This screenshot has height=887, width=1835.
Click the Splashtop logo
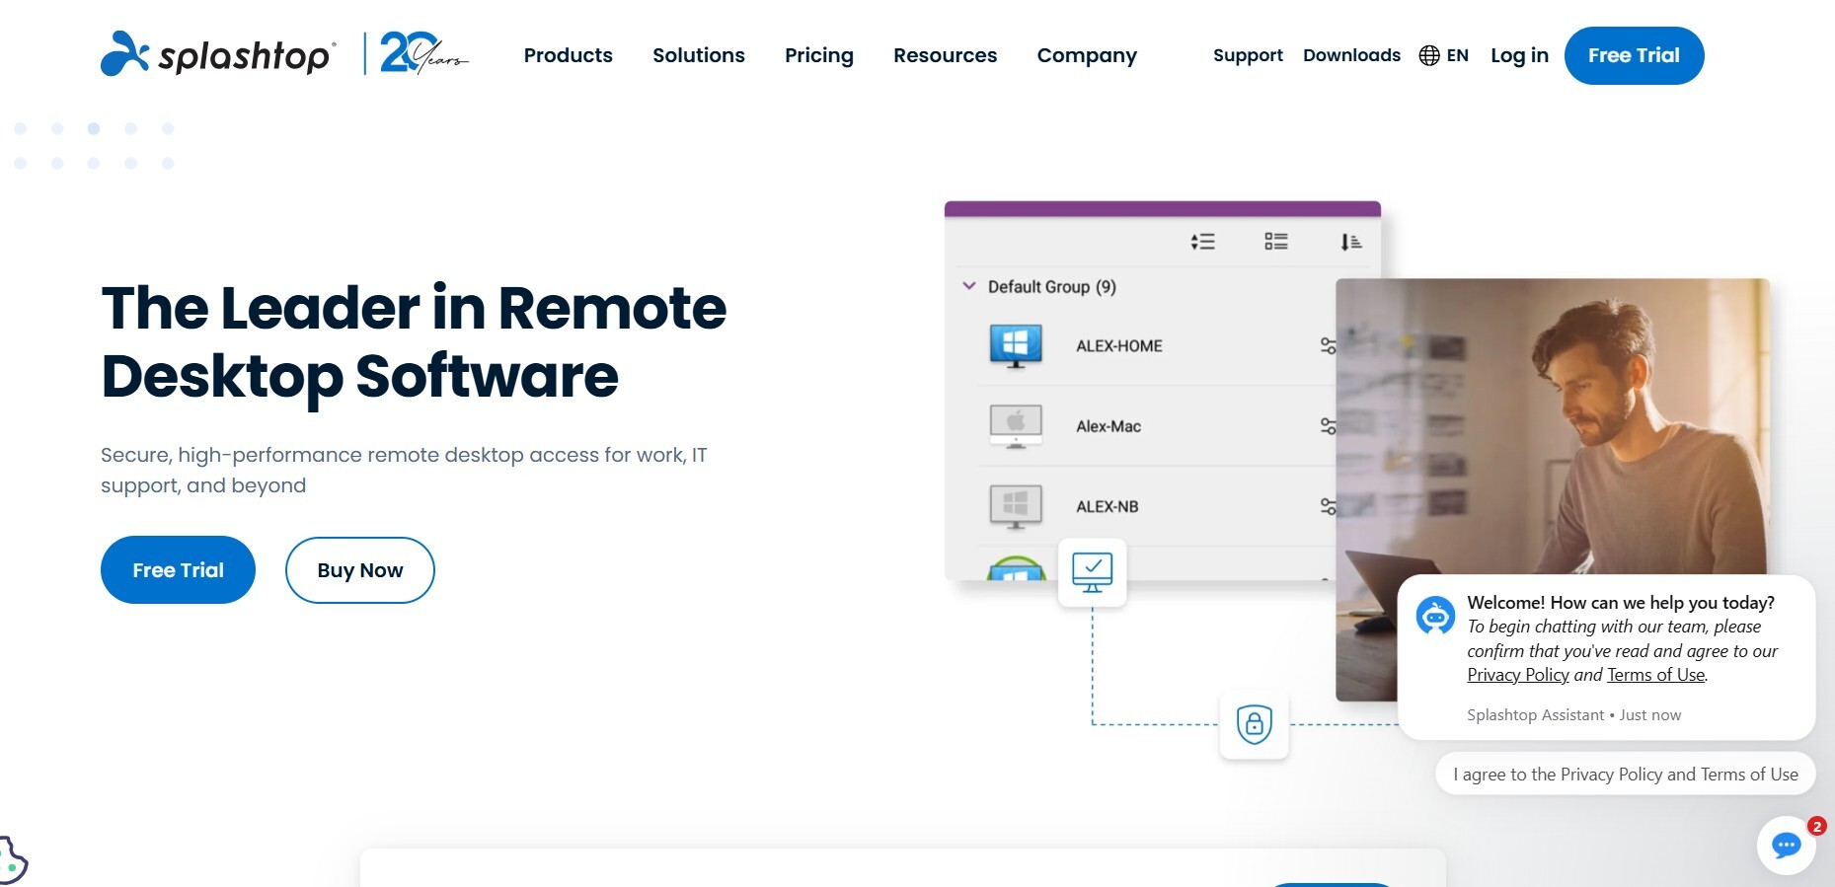[x=218, y=53]
